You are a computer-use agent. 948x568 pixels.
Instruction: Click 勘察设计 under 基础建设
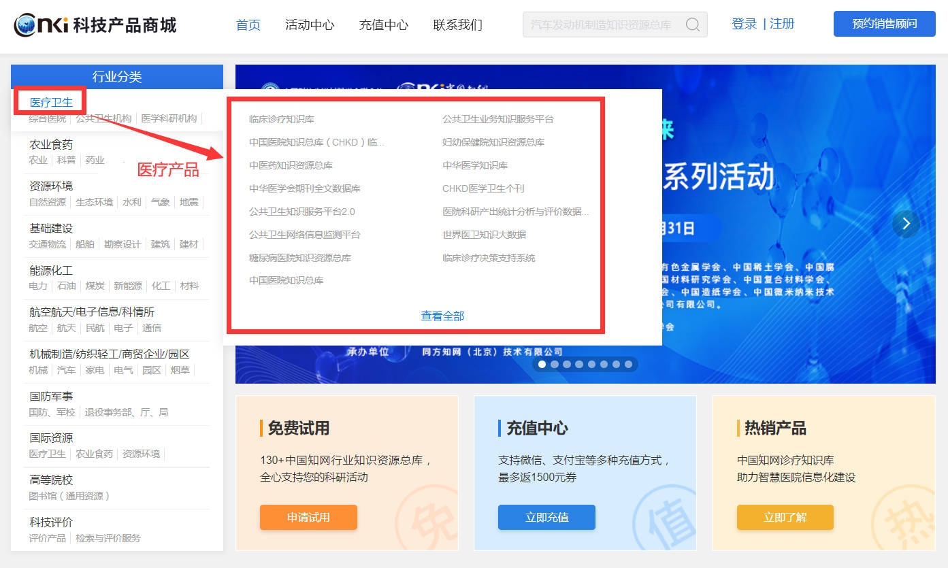pos(122,244)
